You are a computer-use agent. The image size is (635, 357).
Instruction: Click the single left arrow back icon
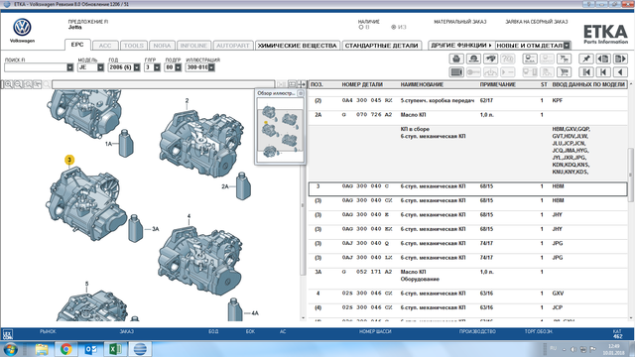coord(620,72)
